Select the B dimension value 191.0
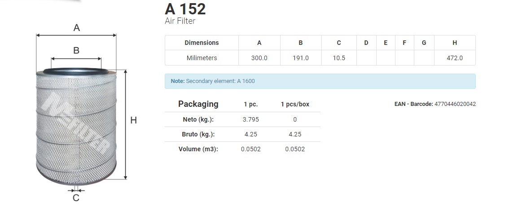The height and width of the screenshot is (206, 509). [x=301, y=58]
